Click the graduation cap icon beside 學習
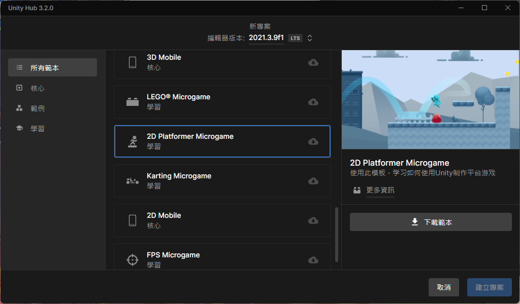Screen dimensions: 520x304 [x=19, y=128]
